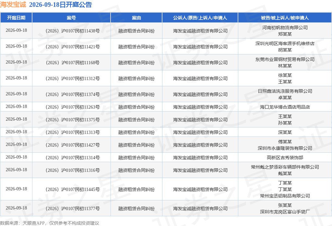Click the 开庭日期 column header

coord(16,18)
